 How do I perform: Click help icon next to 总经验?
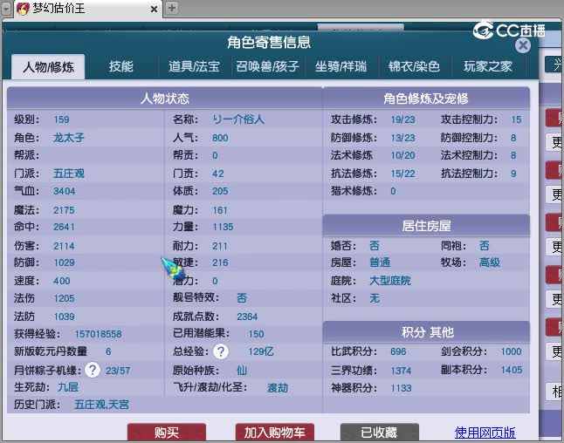[221, 351]
